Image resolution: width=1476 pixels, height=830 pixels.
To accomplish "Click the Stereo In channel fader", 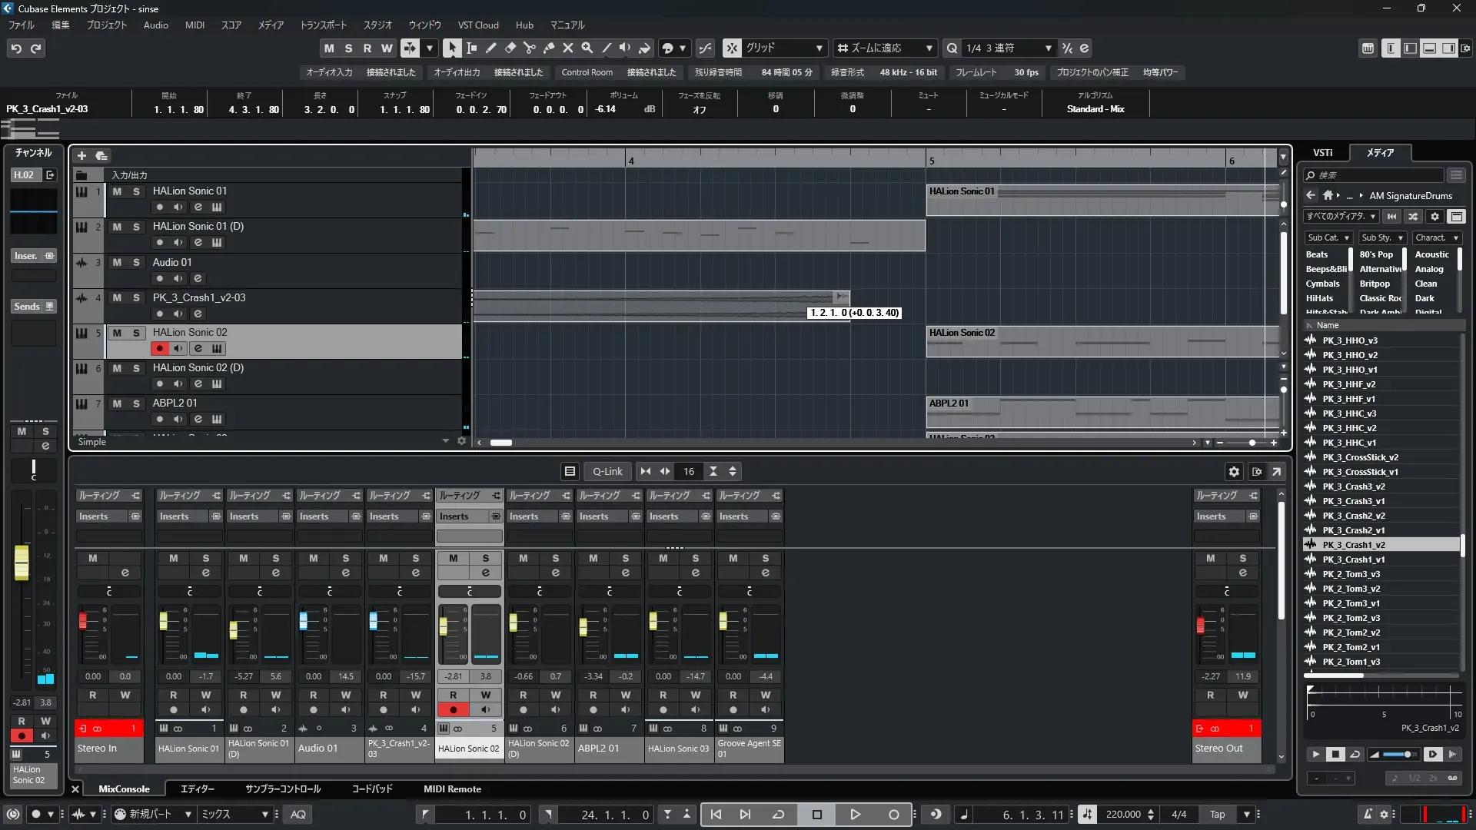I will [83, 621].
